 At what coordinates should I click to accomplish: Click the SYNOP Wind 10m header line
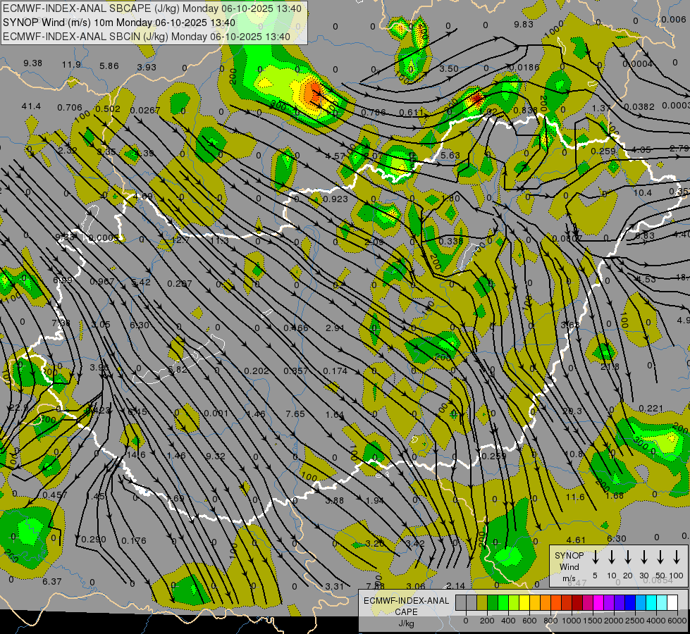click(119, 23)
